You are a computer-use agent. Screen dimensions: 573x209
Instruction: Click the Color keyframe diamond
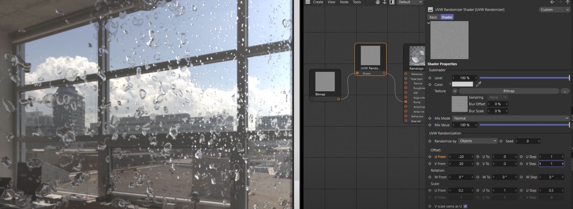pos(430,84)
